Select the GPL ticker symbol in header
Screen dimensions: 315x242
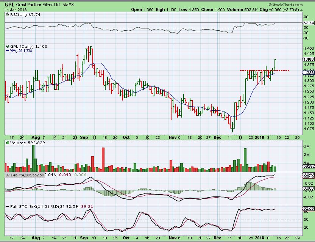point(10,5)
